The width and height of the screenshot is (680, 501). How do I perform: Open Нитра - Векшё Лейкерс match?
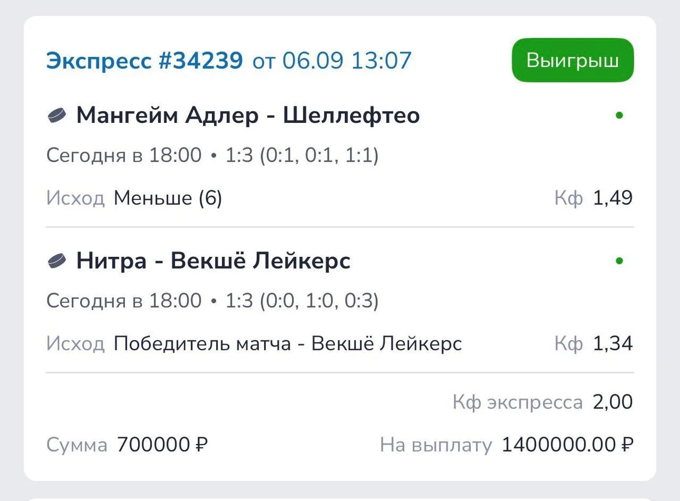coord(214,261)
